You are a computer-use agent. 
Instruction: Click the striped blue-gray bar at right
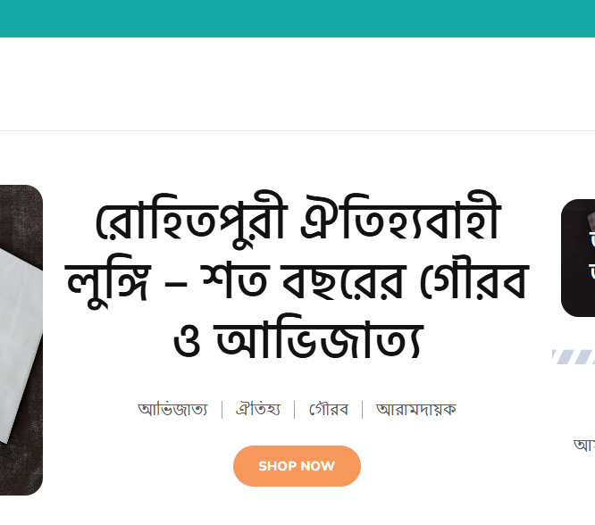click(x=574, y=357)
